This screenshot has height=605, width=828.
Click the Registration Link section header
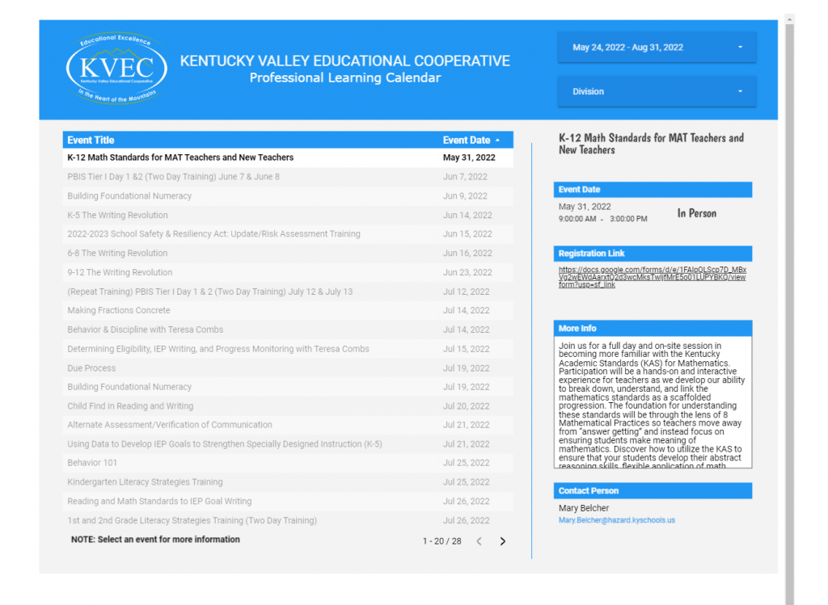[653, 254]
